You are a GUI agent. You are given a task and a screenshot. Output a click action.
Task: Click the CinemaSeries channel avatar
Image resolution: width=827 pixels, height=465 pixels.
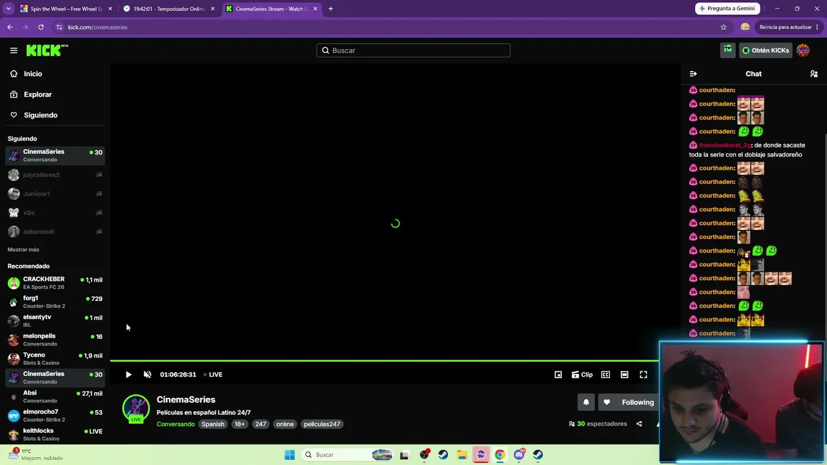pyautogui.click(x=136, y=409)
